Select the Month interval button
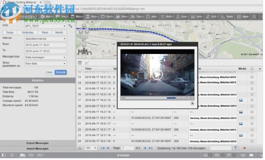This screenshot has height=160, width=265. pyautogui.click(x=59, y=33)
